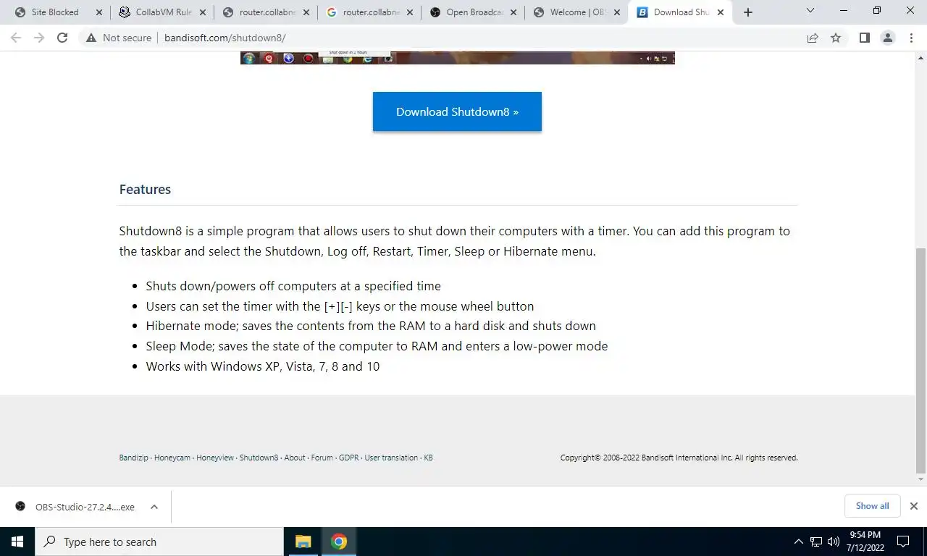Open downloaded OBS-Studio exe file
Image resolution: width=927 pixels, height=556 pixels.
pyautogui.click(x=85, y=507)
